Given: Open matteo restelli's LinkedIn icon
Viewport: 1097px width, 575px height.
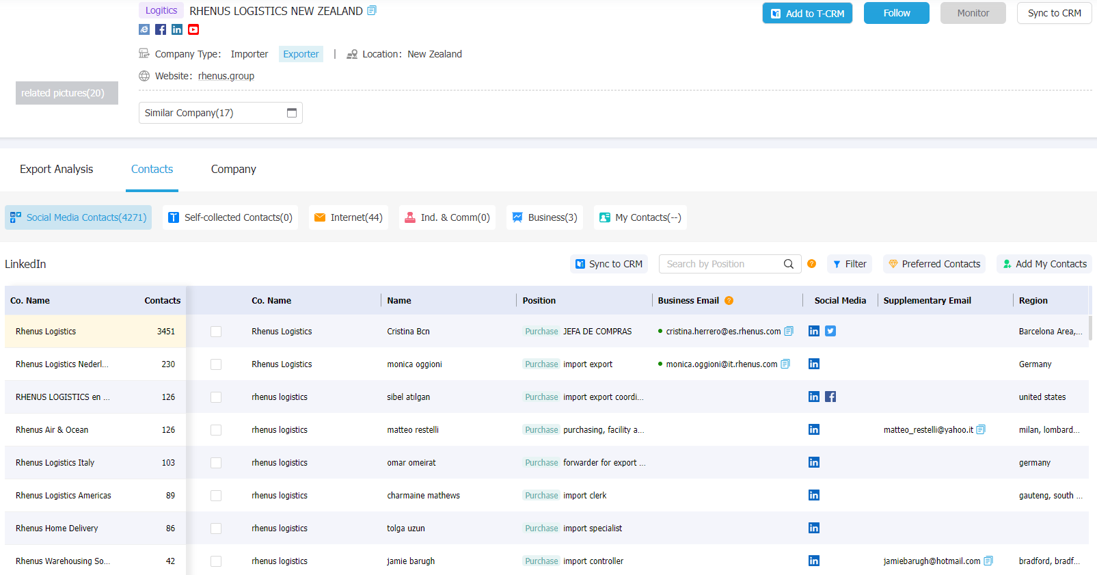Looking at the screenshot, I should pos(814,429).
